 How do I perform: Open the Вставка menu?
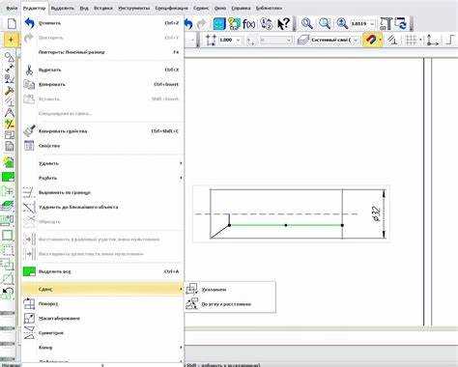103,8
